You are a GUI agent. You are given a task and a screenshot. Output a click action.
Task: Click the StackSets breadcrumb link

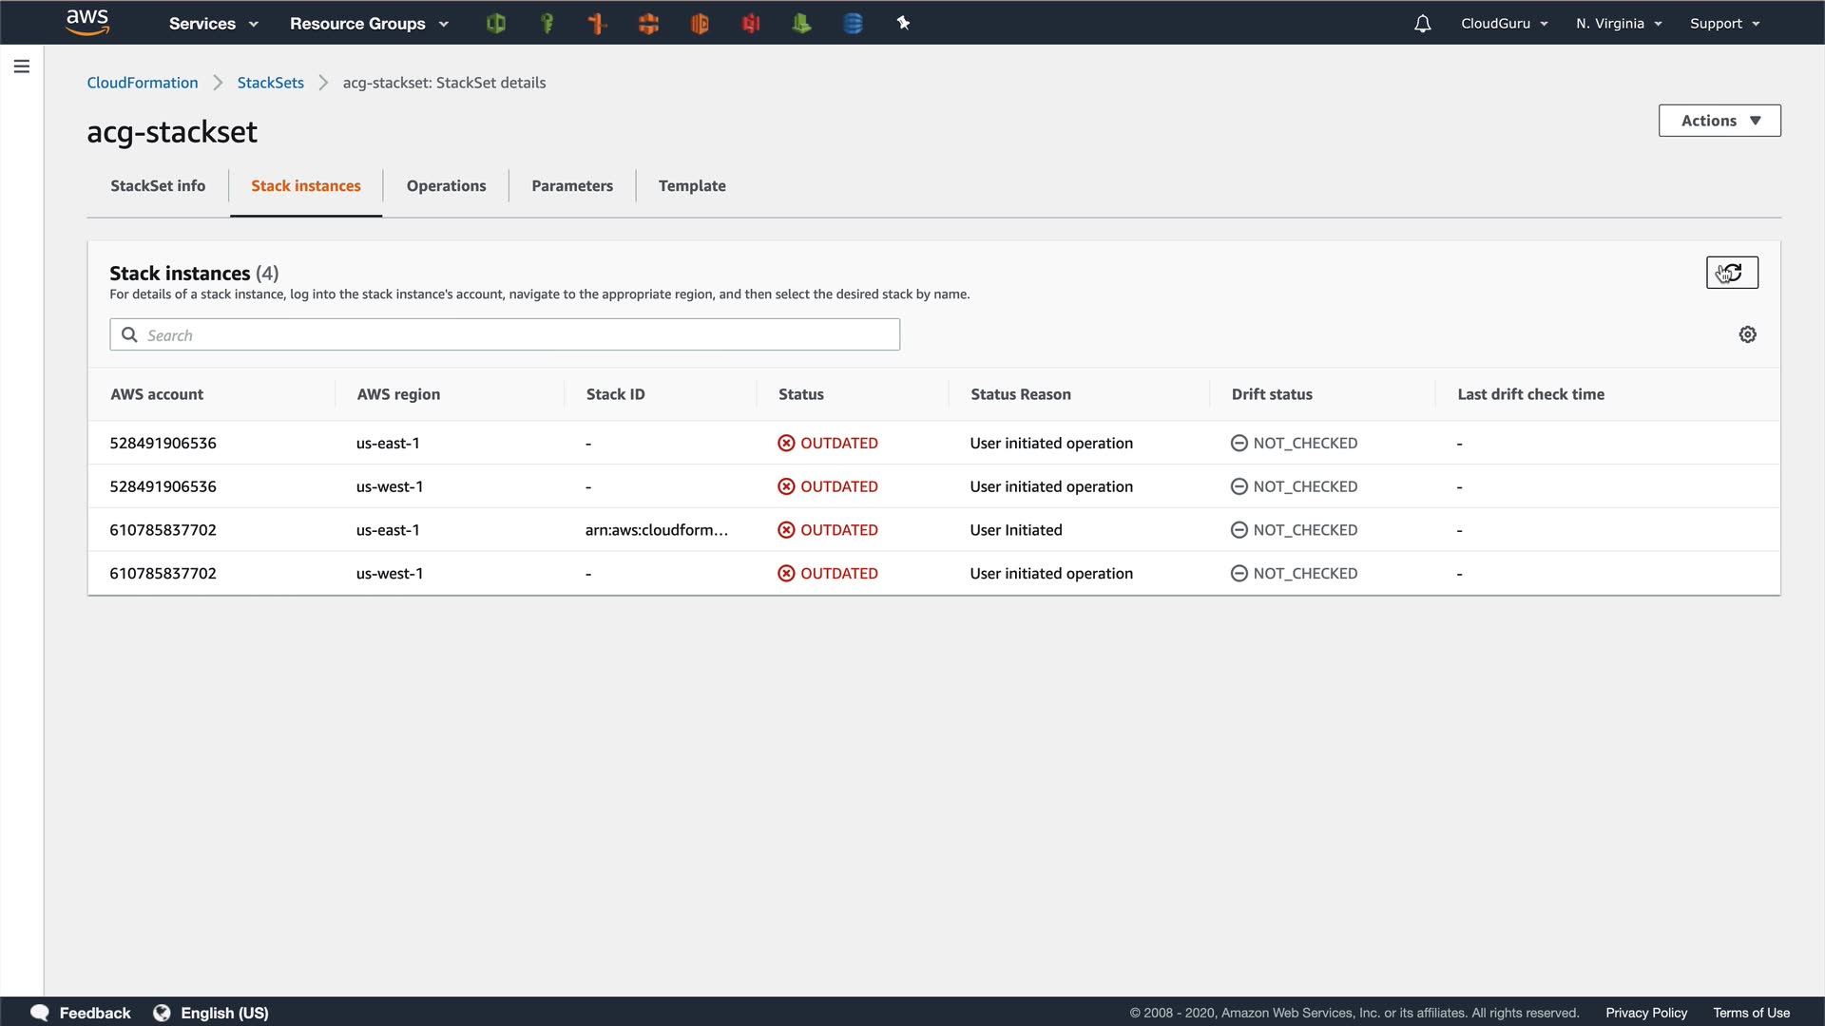270,83
